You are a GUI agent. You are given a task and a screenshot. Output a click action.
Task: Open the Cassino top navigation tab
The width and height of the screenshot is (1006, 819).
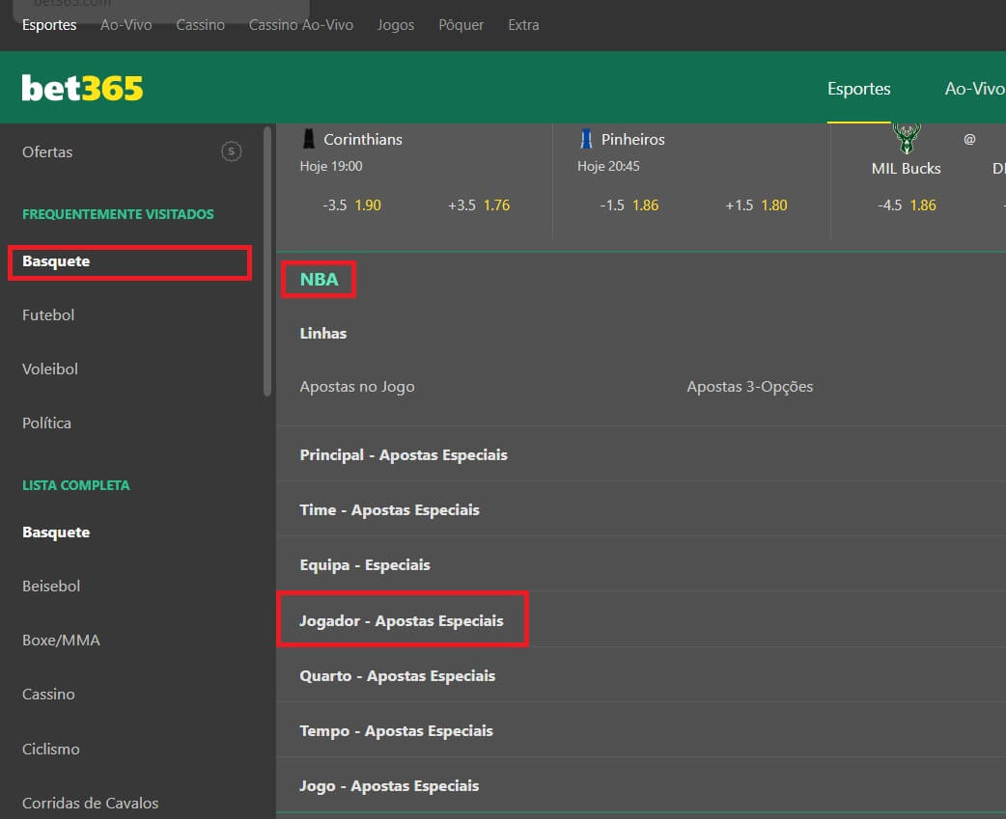click(200, 25)
